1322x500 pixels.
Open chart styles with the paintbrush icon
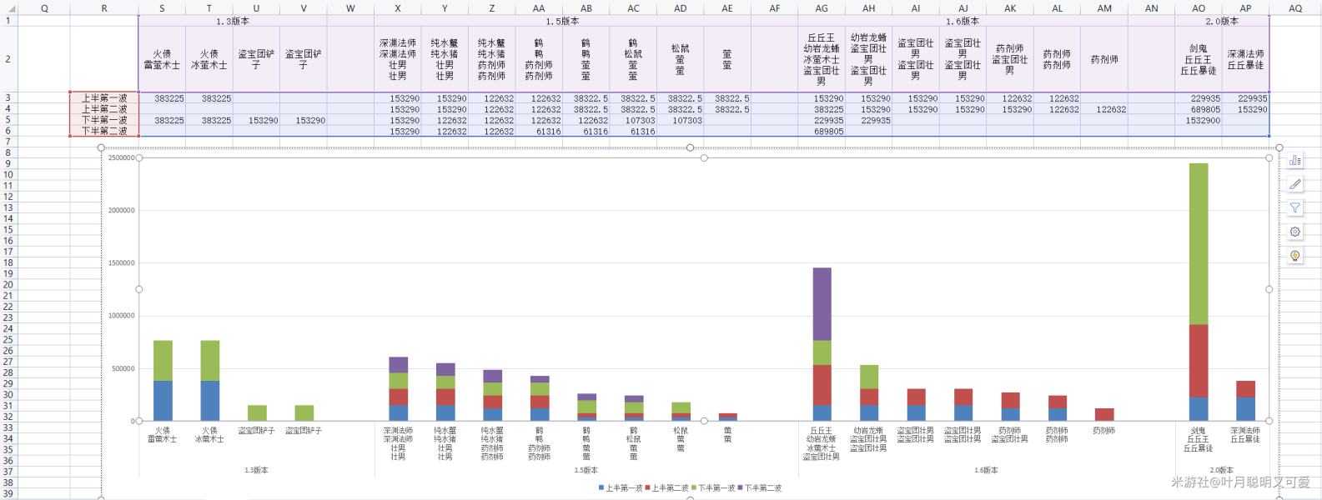pyautogui.click(x=1294, y=184)
